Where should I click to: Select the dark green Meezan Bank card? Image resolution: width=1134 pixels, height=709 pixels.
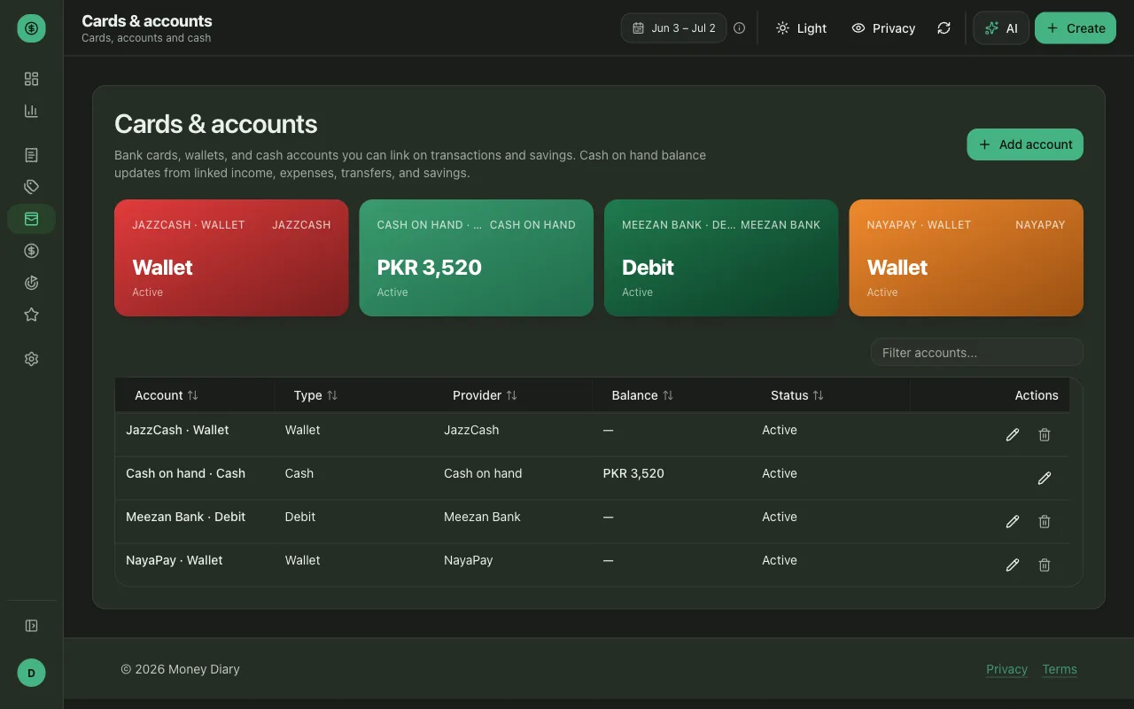pos(721,258)
